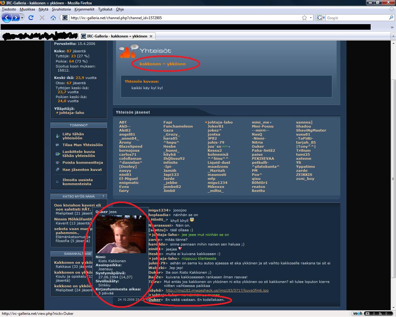Click the search magnifier icon in Google box

391,18
